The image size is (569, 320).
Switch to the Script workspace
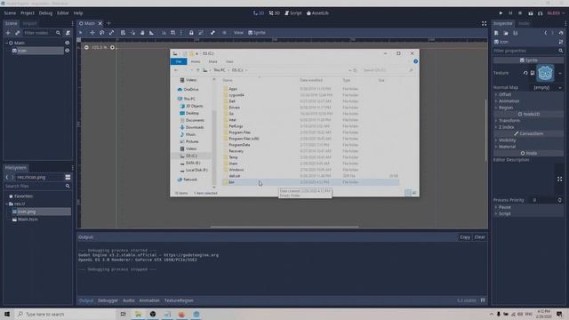pyautogui.click(x=293, y=13)
